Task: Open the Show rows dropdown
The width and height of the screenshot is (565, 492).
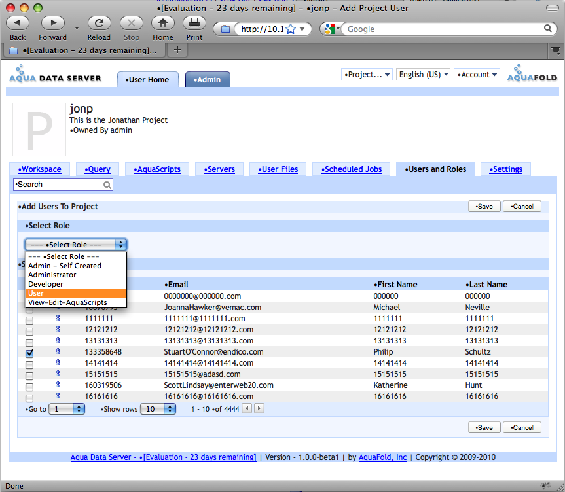Action: point(158,409)
